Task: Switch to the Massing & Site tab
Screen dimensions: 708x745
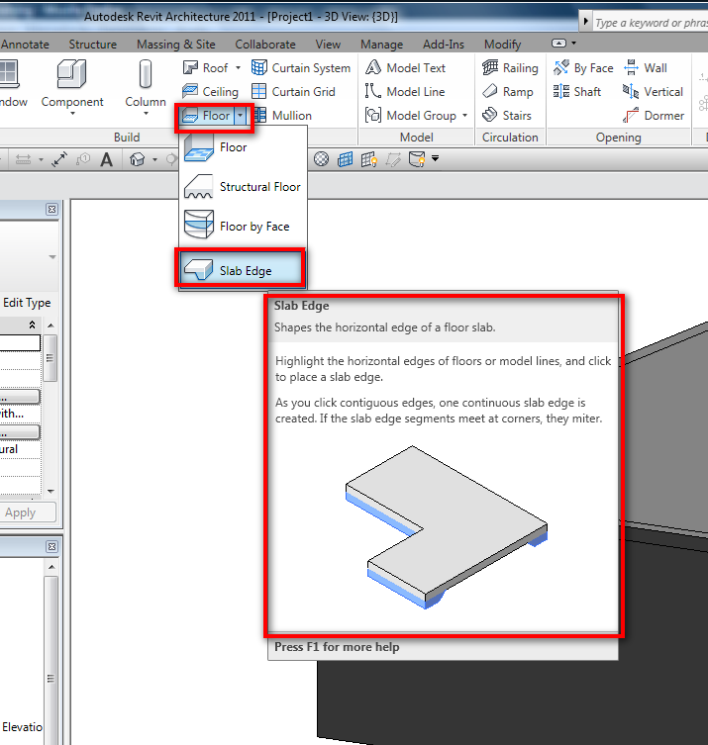Action: coord(175,45)
